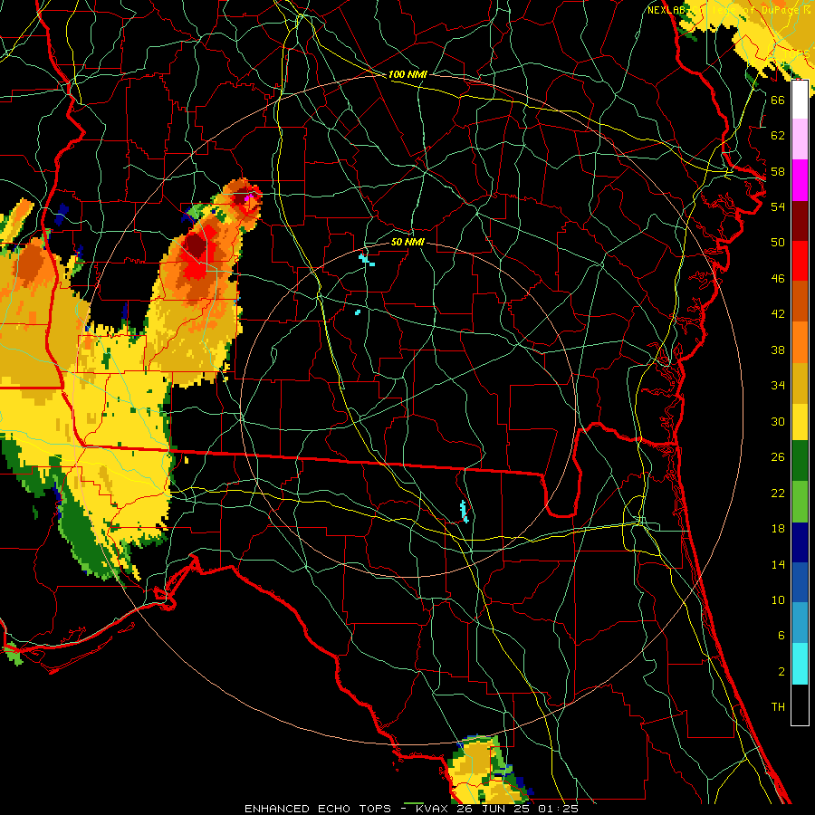The width and height of the screenshot is (815, 815).
Task: Click the "62" legend value
Action: [x=778, y=135]
